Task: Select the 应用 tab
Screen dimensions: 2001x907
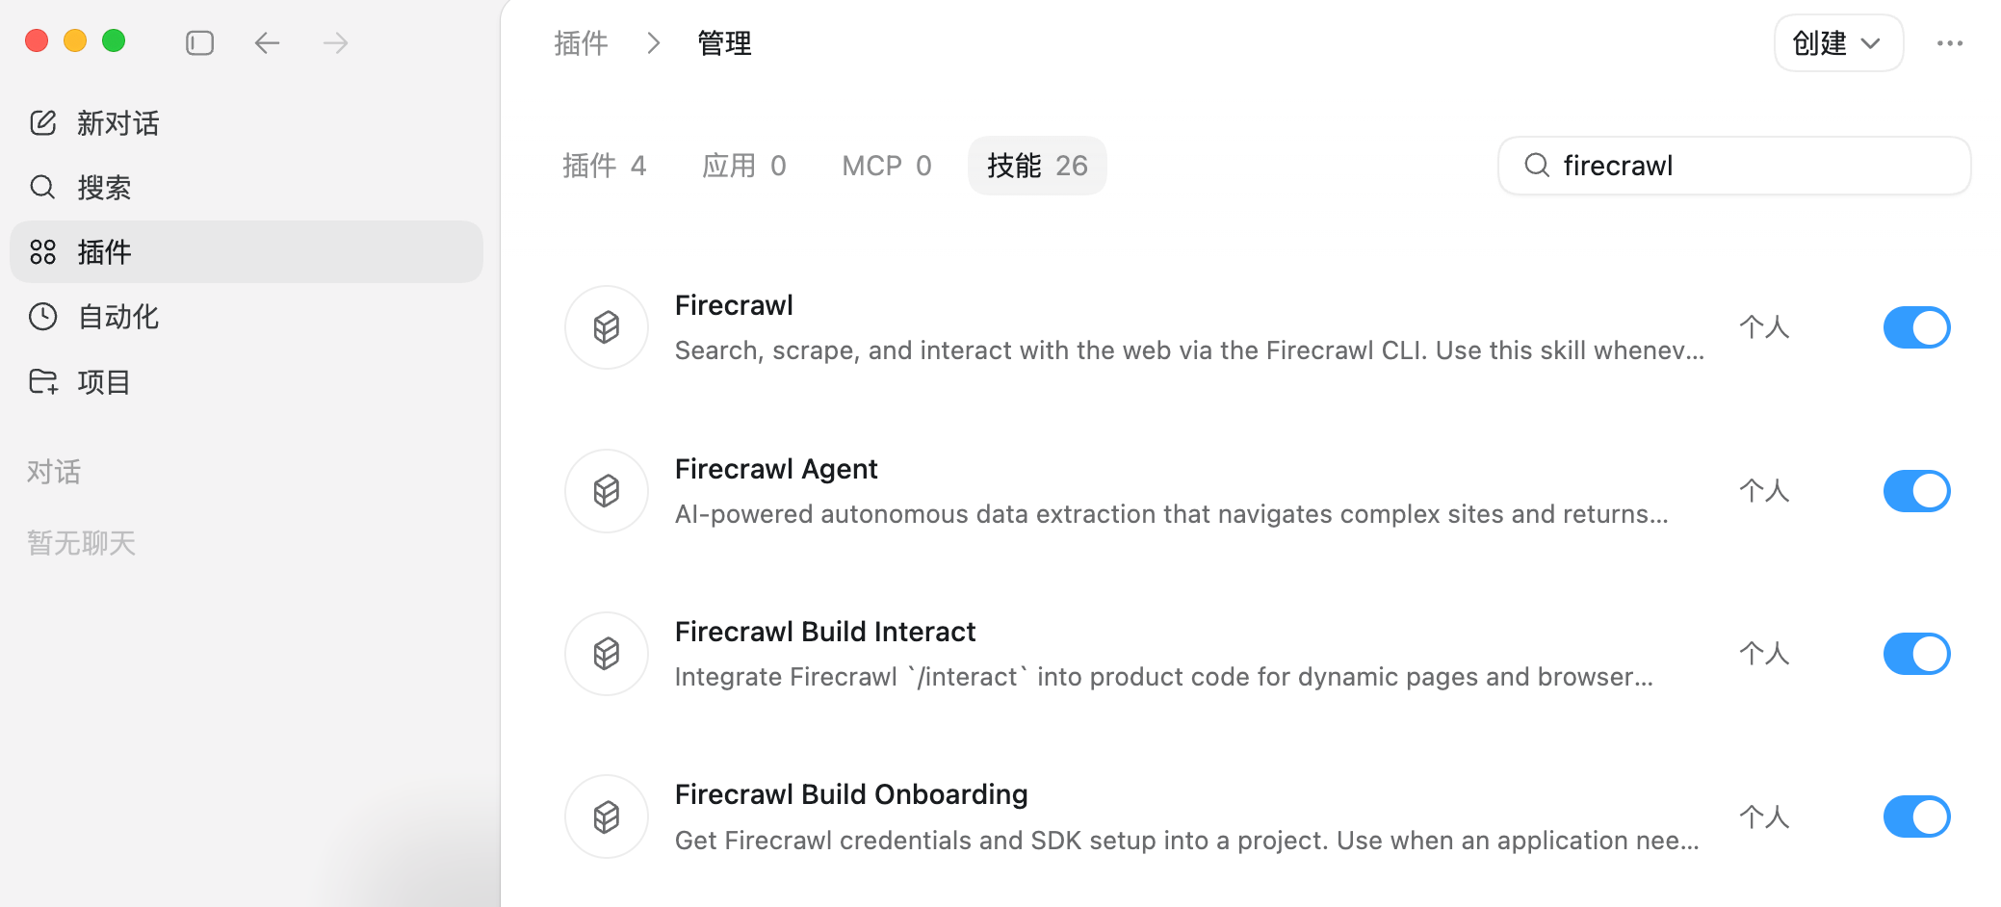Action: point(743,166)
